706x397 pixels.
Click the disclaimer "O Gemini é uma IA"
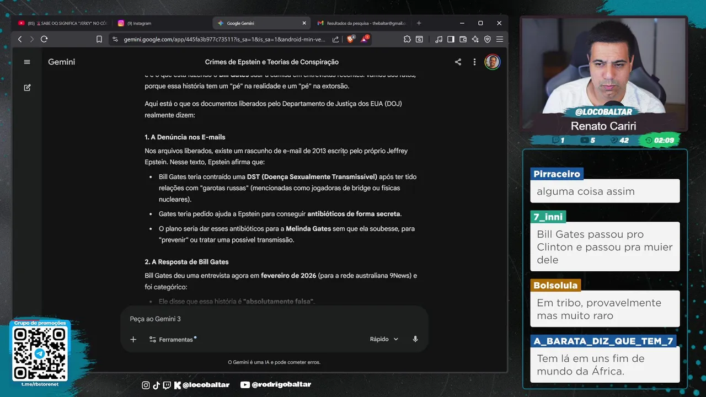(x=274, y=362)
